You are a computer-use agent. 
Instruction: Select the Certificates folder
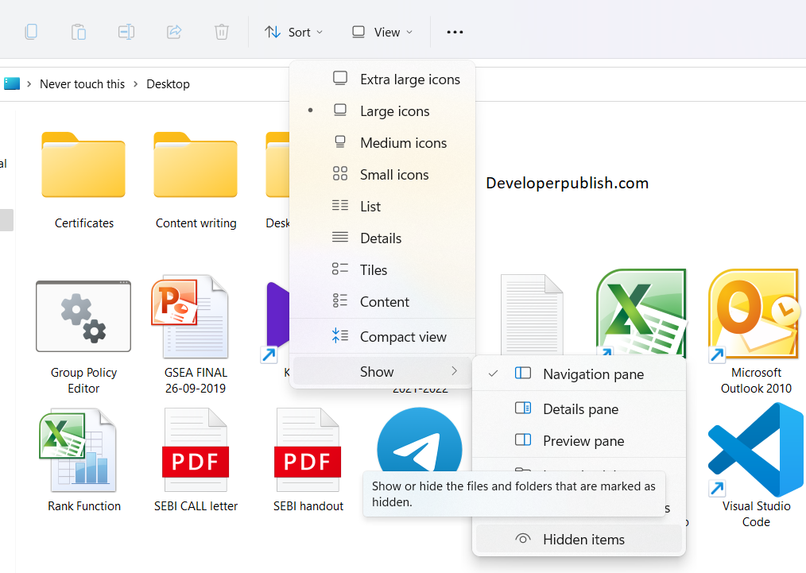click(83, 165)
